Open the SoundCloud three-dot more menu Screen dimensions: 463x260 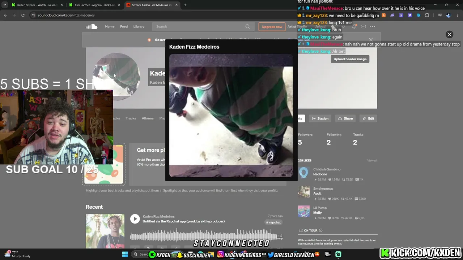373,26
